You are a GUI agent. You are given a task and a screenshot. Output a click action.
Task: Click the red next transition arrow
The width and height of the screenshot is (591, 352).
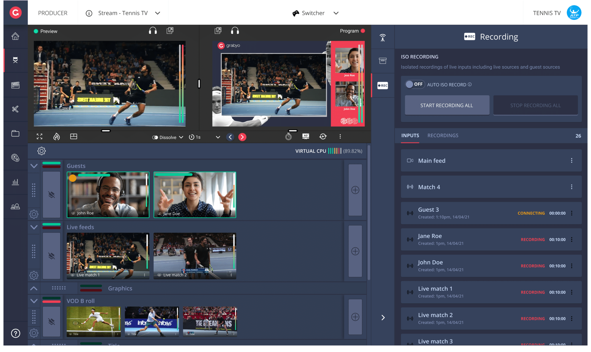click(x=242, y=137)
